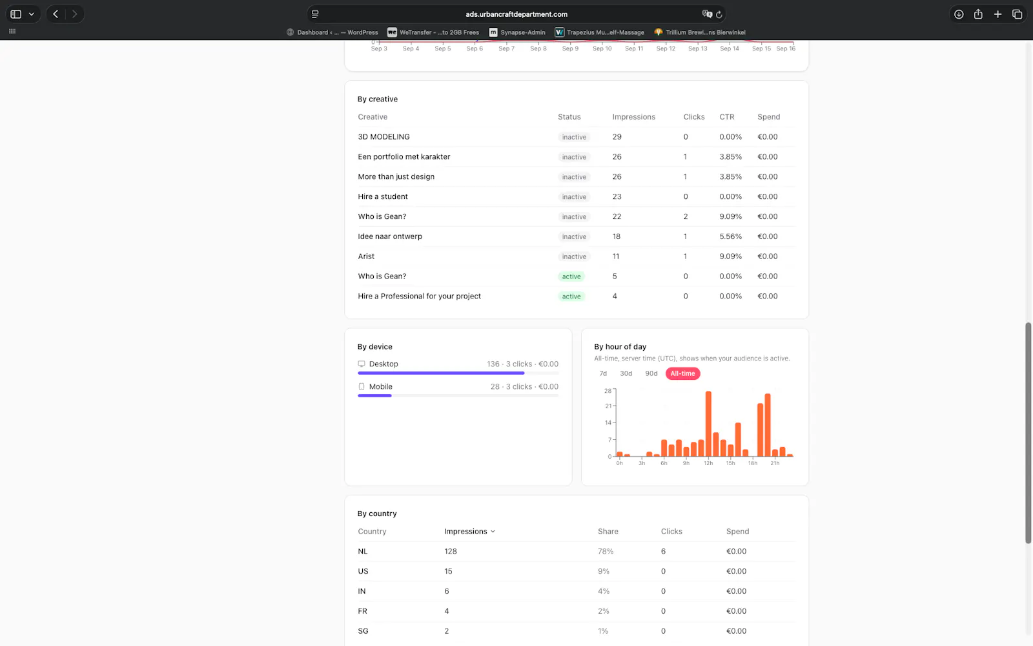Click the NL country row

tap(576, 552)
